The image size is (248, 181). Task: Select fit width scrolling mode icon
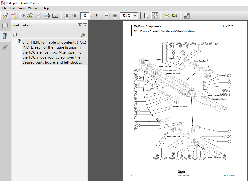(146, 16)
